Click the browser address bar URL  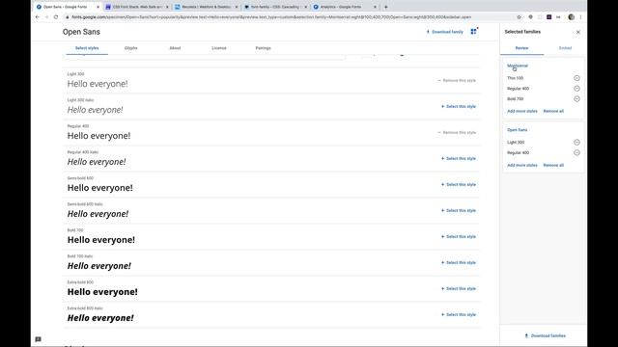[x=271, y=17]
